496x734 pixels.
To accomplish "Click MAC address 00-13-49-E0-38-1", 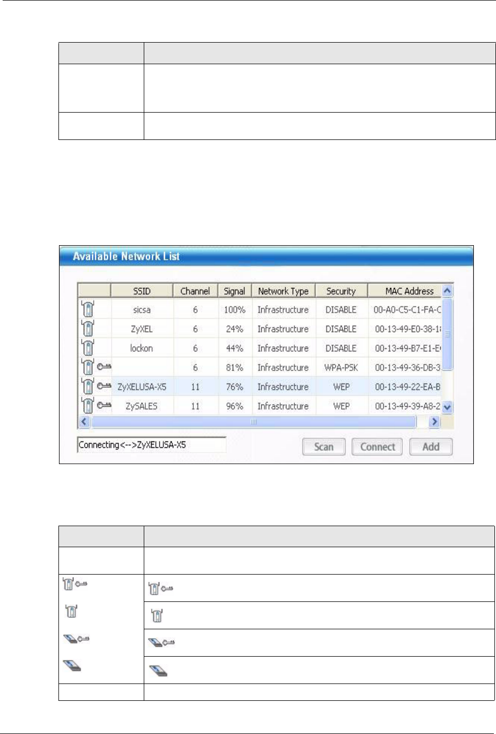I will [x=408, y=329].
